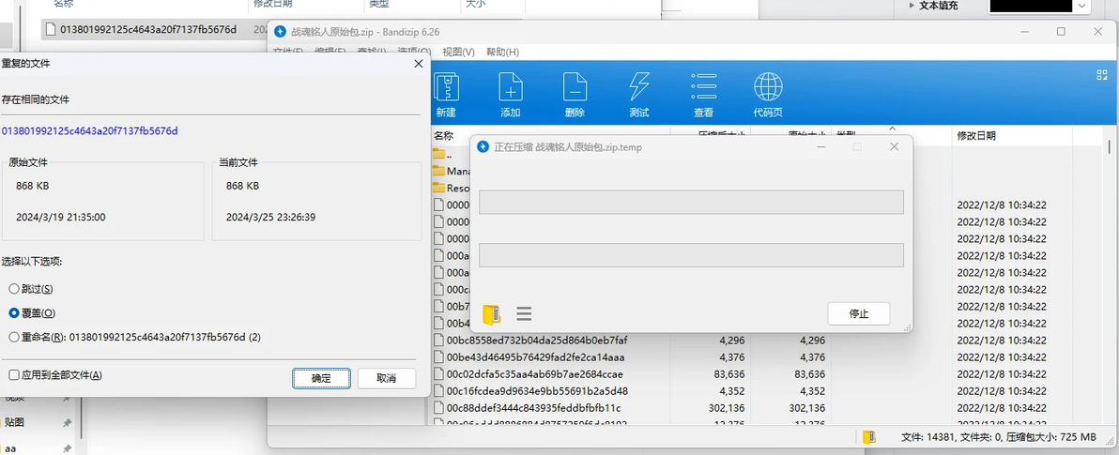Image resolution: width=1119 pixels, height=455 pixels.
Task: Select the 重命名(R) rename option
Action: click(13, 337)
